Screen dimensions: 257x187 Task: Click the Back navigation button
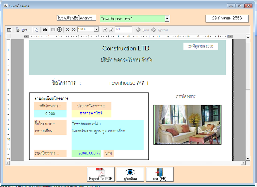pyautogui.click(x=143, y=30)
